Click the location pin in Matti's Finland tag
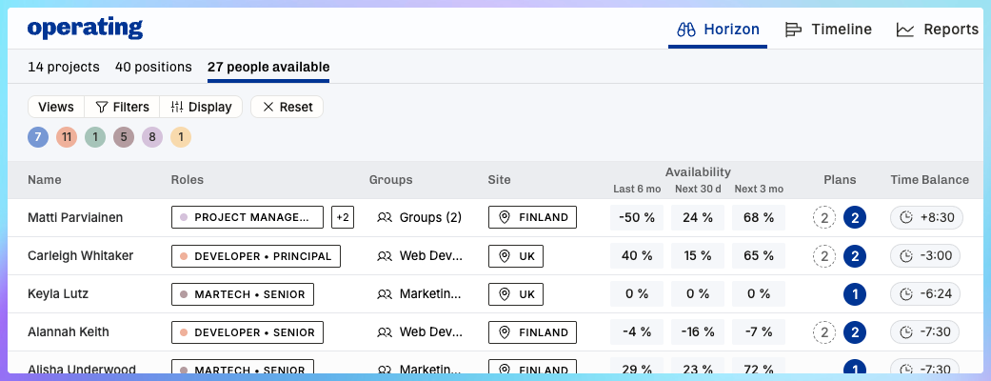 504,218
